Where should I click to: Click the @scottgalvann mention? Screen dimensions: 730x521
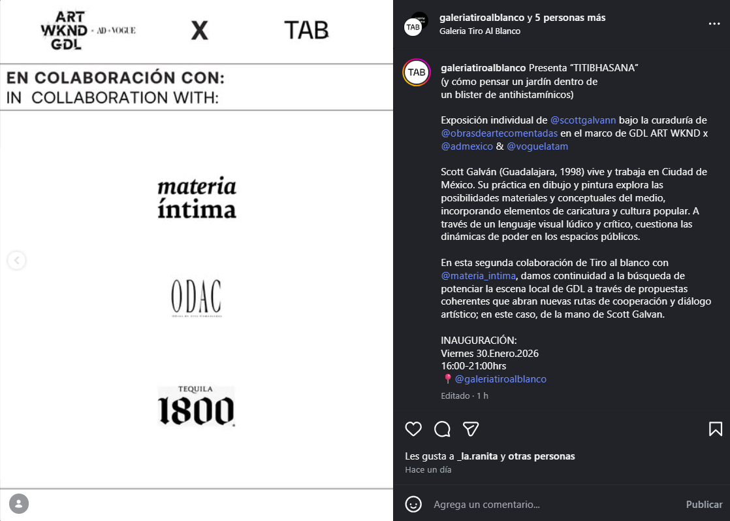click(x=583, y=120)
